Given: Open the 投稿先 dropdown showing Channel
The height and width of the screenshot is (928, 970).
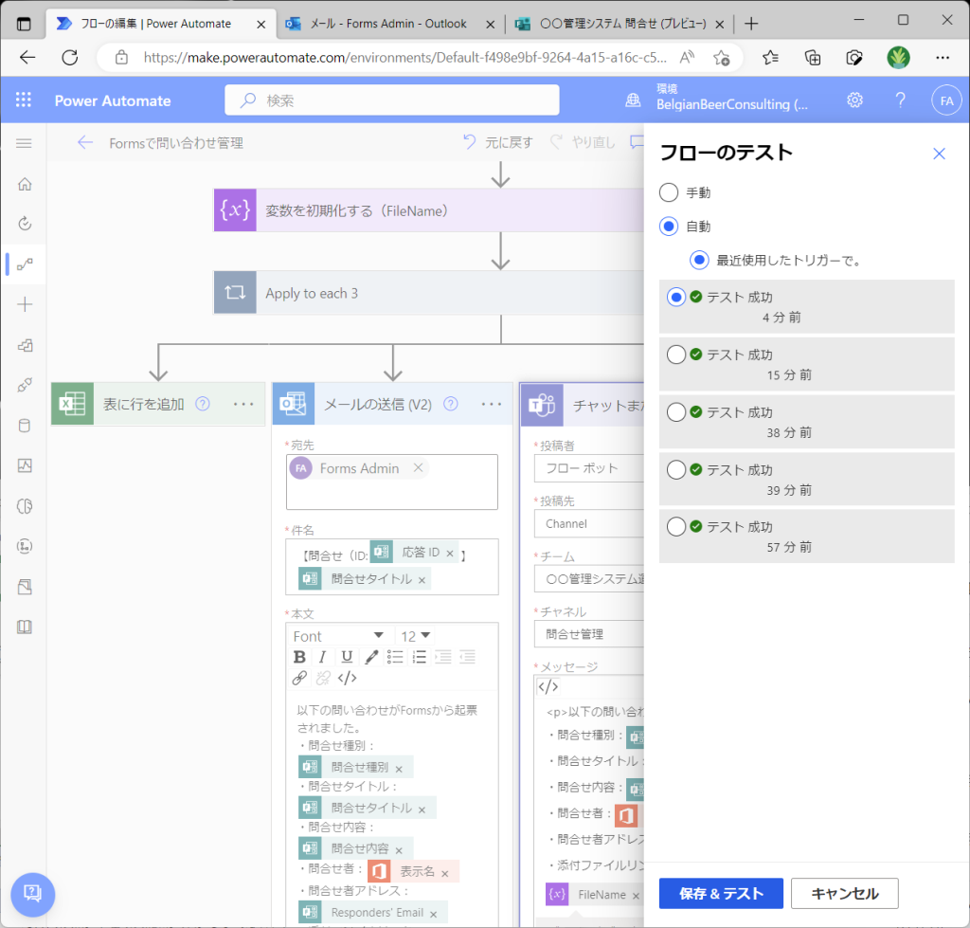Looking at the screenshot, I should [589, 524].
